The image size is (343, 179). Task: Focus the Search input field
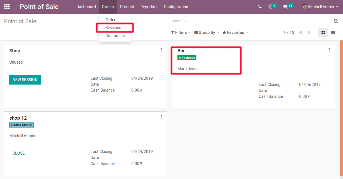pos(252,20)
